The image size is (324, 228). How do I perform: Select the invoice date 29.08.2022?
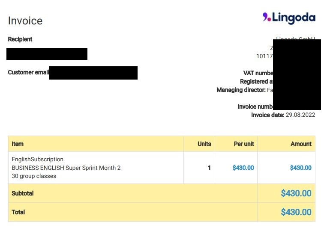[x=300, y=115]
